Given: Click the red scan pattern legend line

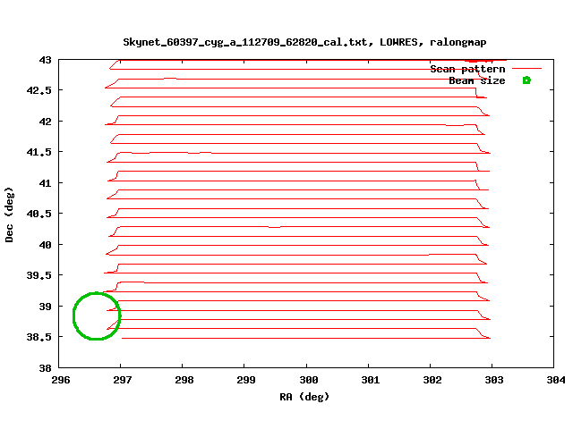Looking at the screenshot, I should (x=526, y=68).
